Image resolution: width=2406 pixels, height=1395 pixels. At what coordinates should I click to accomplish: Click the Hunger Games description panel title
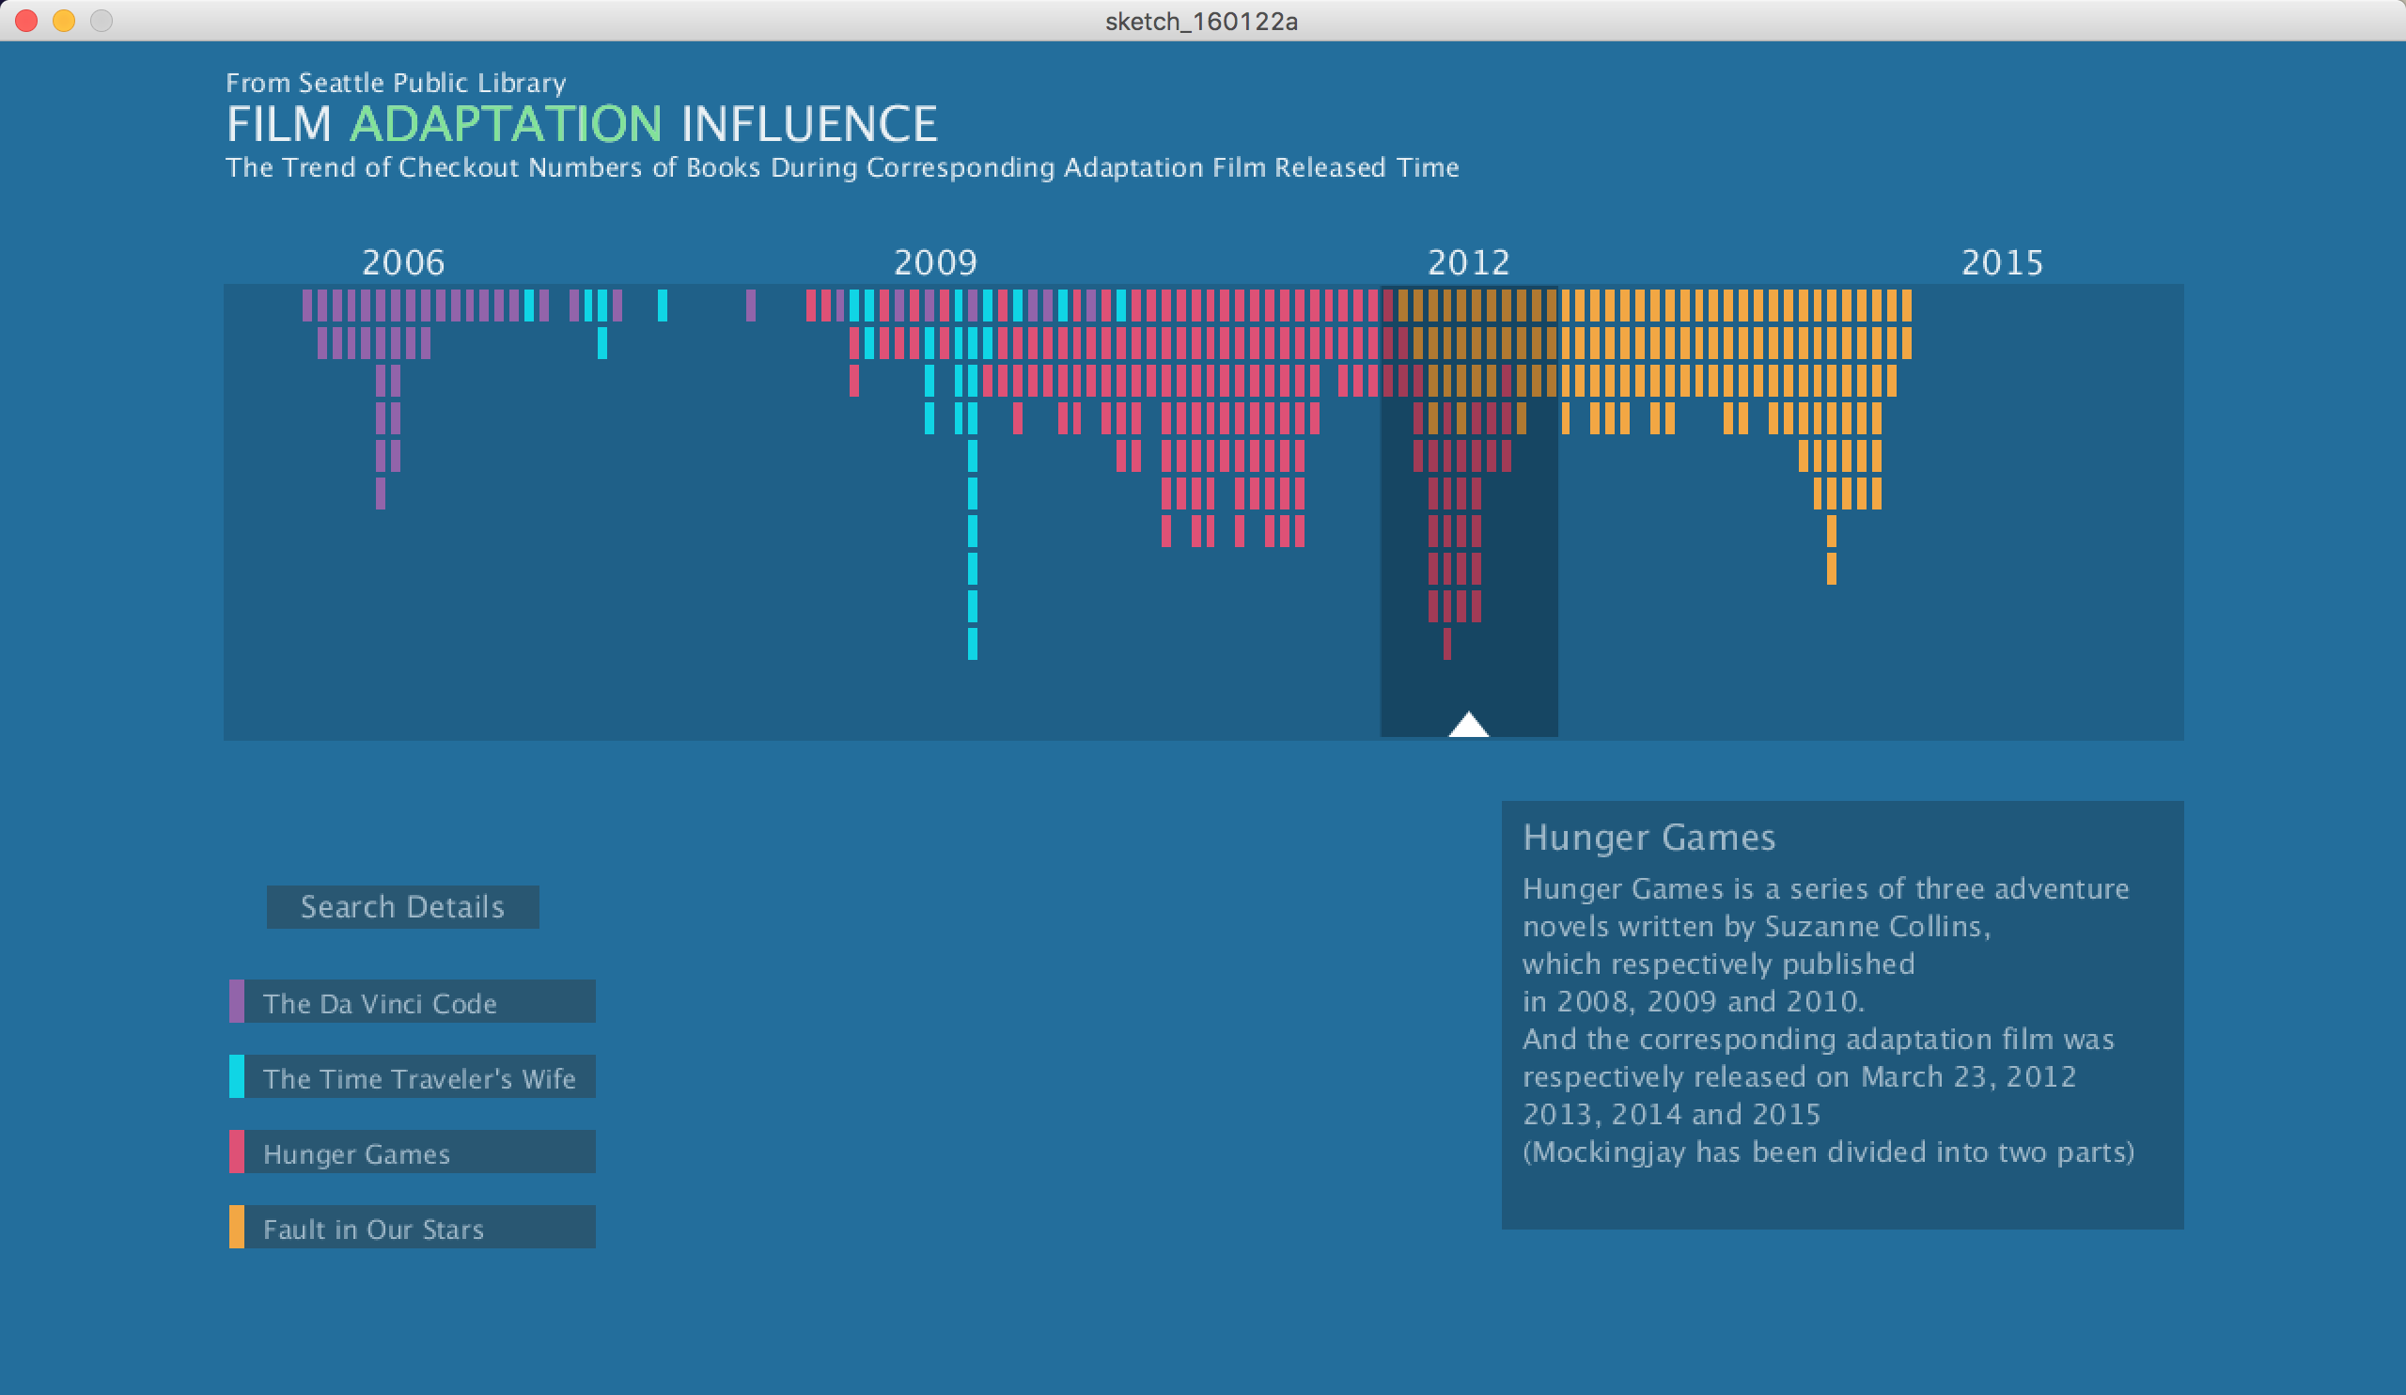tap(1648, 838)
